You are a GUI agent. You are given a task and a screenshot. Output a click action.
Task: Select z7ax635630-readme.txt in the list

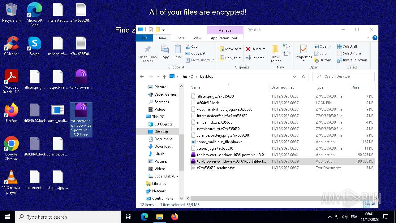[282, 168]
